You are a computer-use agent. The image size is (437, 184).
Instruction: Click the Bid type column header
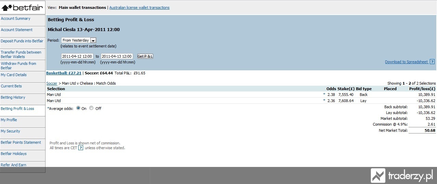(363, 89)
